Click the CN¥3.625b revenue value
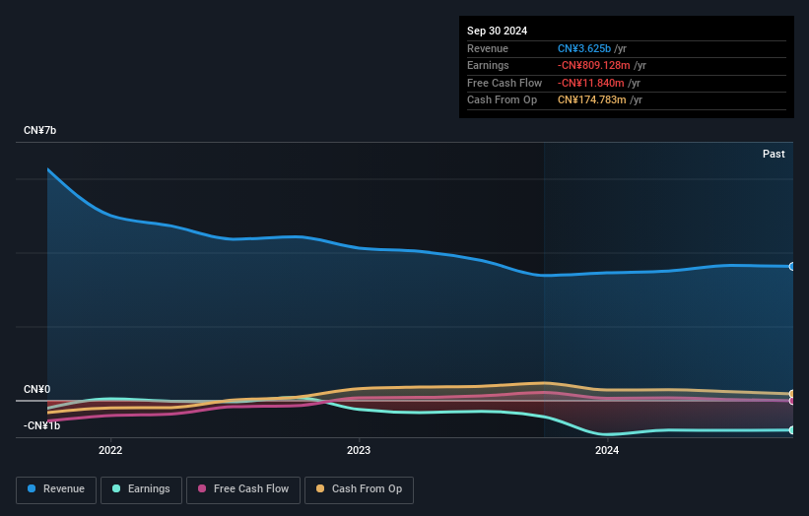Screen dimensions: 809x516 [x=584, y=48]
